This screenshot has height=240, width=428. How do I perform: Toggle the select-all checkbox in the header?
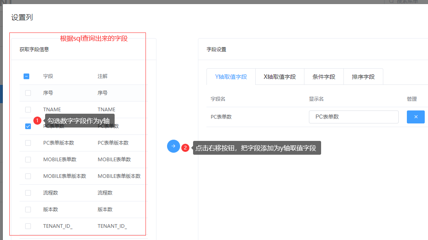coord(26,76)
